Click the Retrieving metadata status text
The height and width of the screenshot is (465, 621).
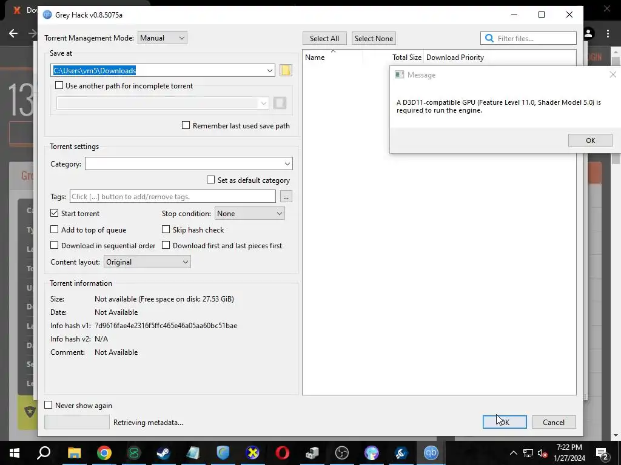click(x=148, y=422)
